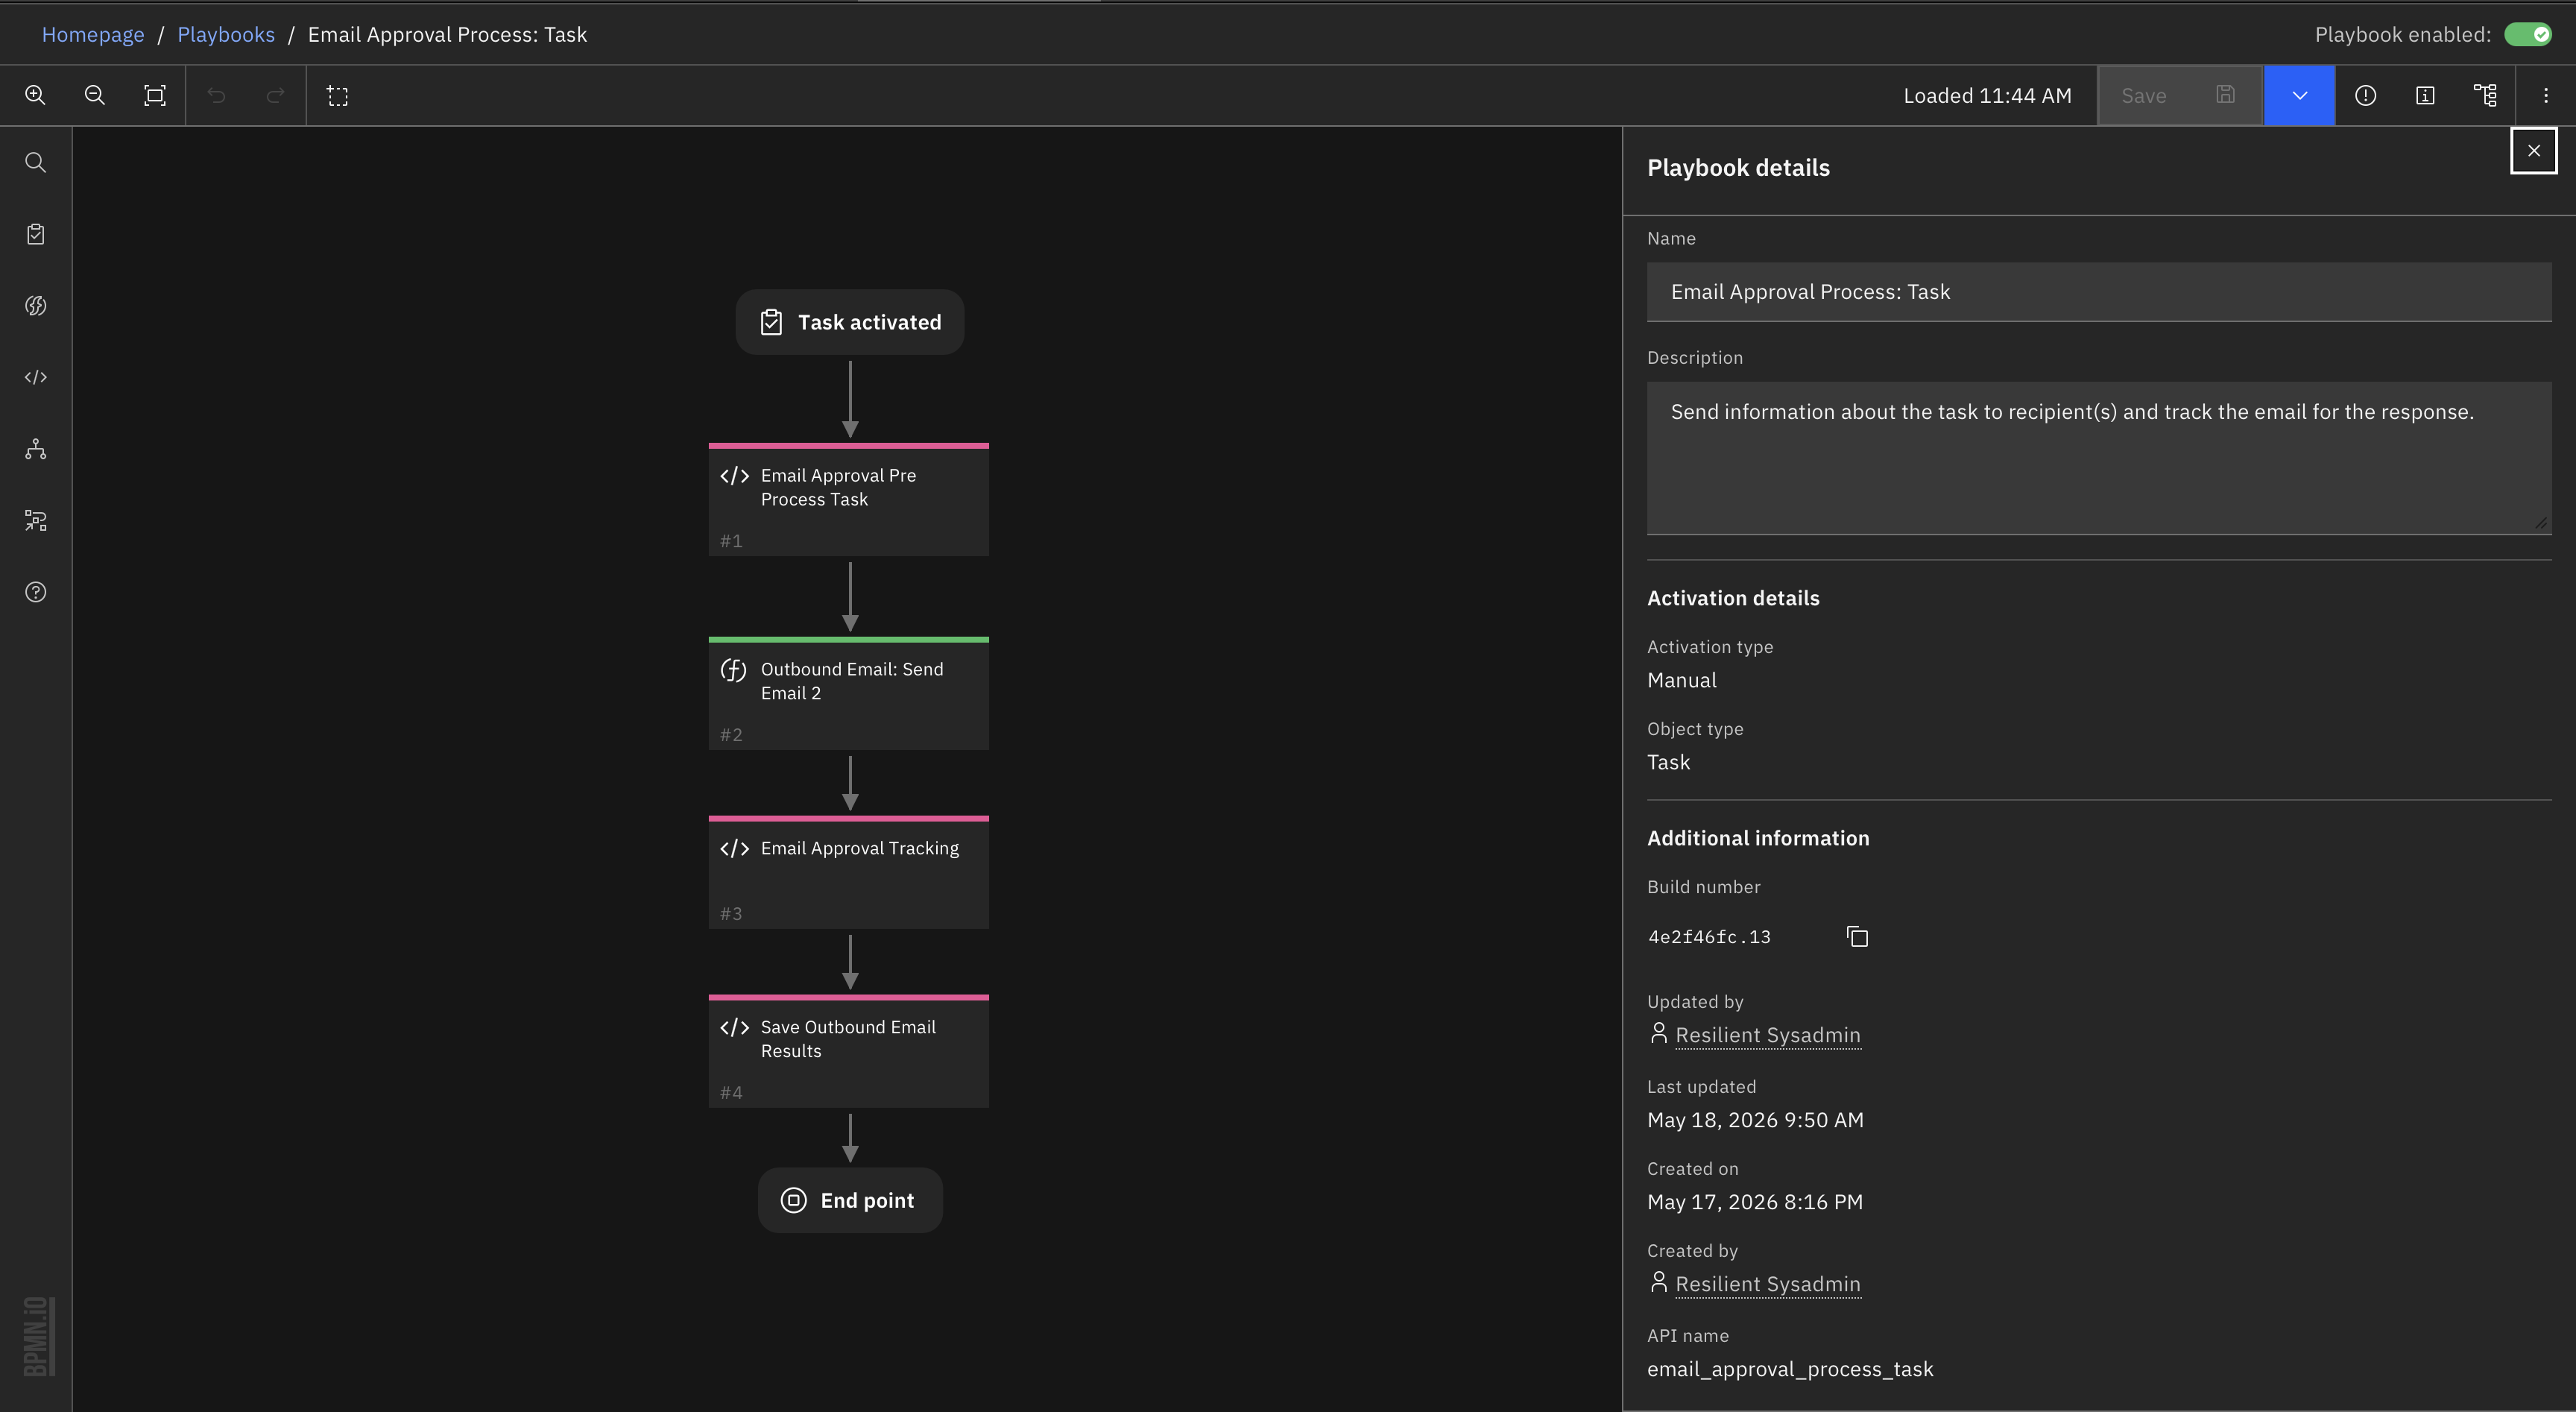Open the data tree icon in toolbar
Image resolution: width=2576 pixels, height=1412 pixels.
2485,95
